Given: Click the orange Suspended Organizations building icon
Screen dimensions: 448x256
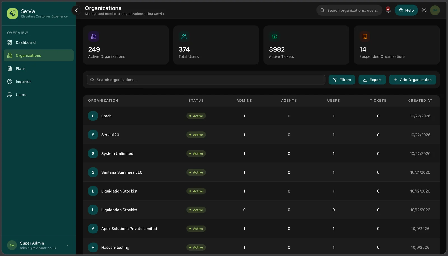Looking at the screenshot, I should 365,37.
